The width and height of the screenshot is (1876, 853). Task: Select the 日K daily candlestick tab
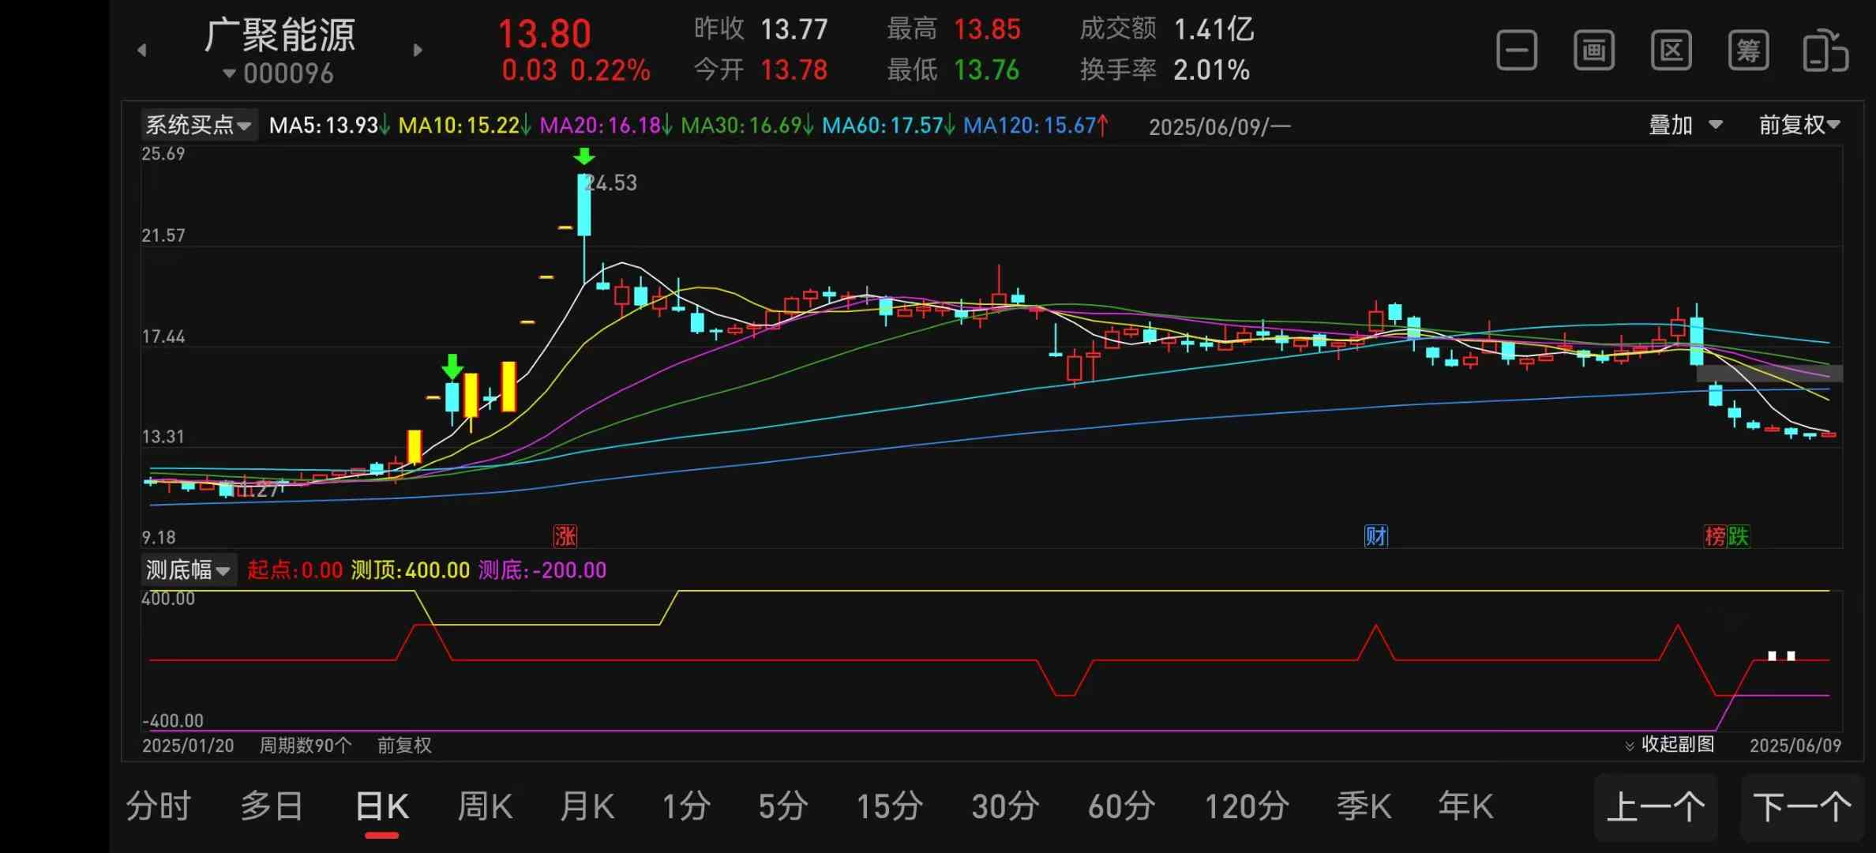(382, 806)
